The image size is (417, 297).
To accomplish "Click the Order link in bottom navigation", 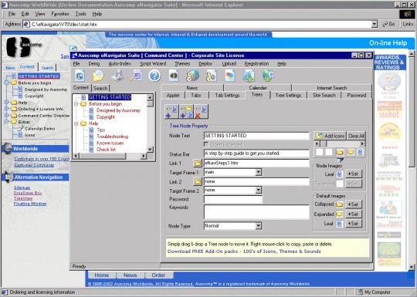I will tap(158, 275).
